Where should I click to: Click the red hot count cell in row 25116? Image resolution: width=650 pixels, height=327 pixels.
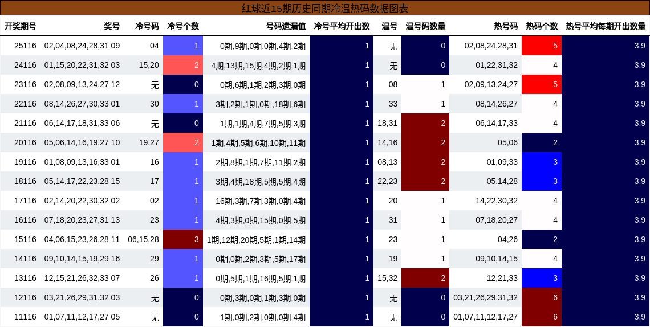(x=542, y=46)
